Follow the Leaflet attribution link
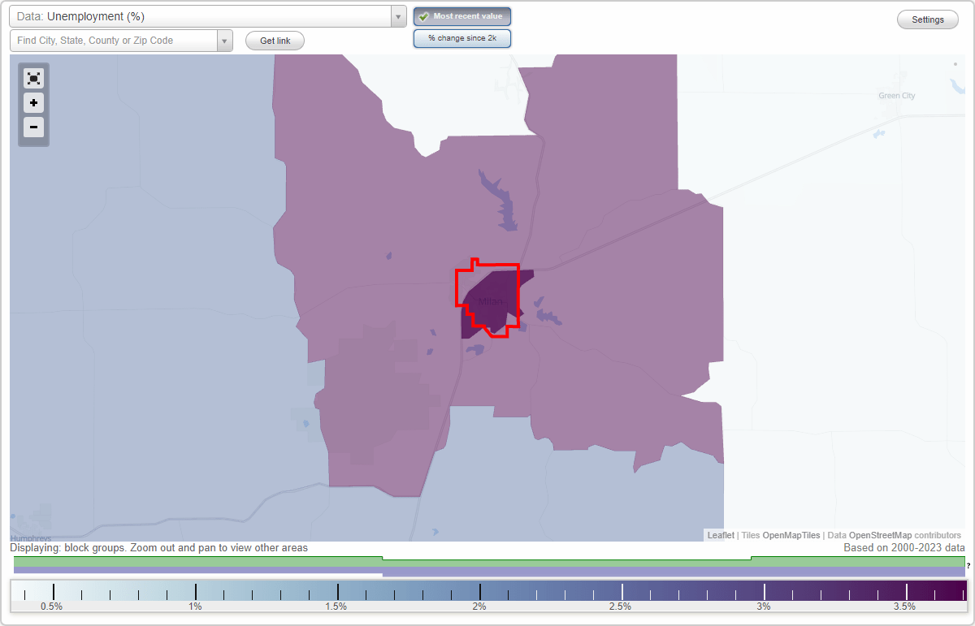The width and height of the screenshot is (975, 626). pos(721,535)
